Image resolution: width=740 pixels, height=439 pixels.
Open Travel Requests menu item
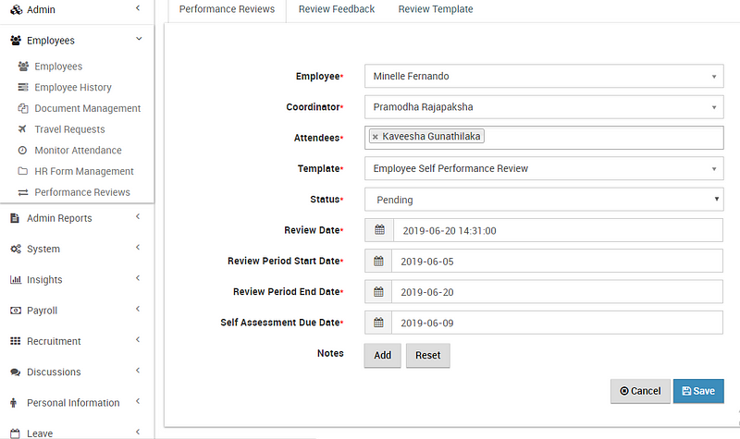(x=70, y=129)
